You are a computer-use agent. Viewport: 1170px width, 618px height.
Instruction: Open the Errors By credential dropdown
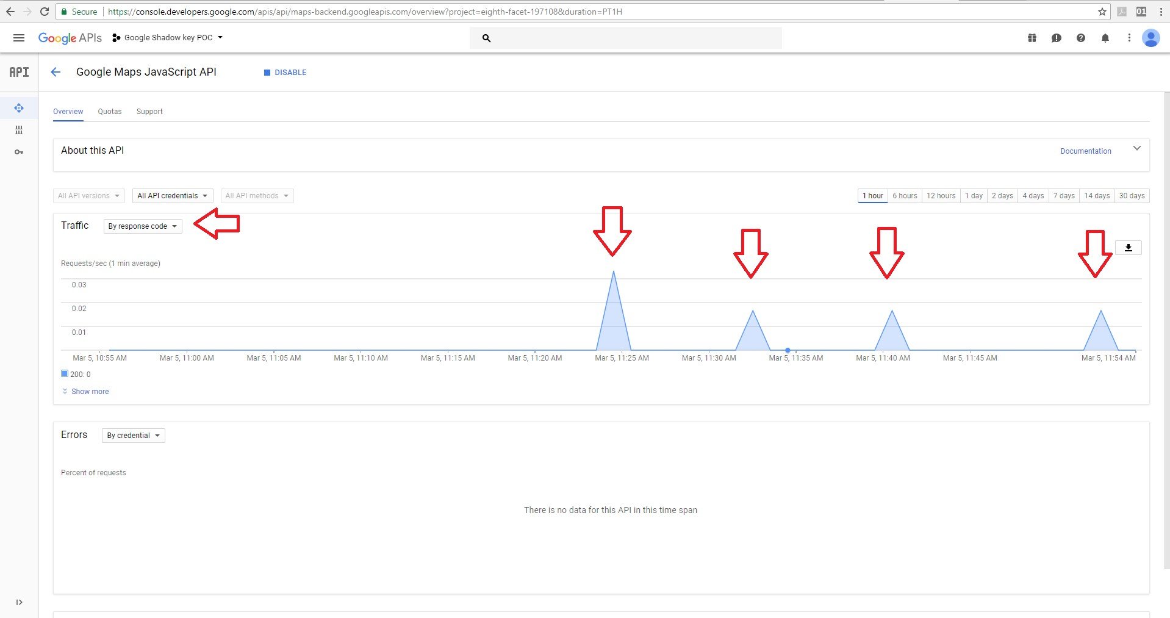(x=134, y=436)
